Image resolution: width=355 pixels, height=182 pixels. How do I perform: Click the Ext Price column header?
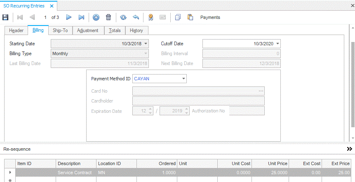(x=336, y=163)
